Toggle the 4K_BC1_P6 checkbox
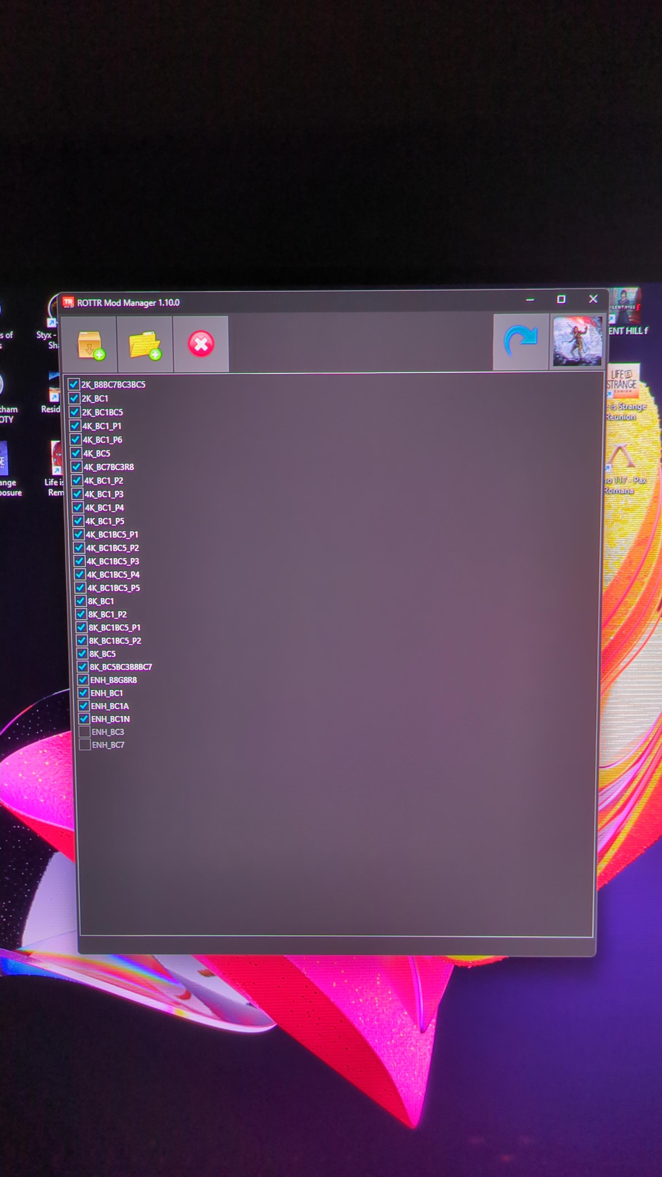Image resolution: width=662 pixels, height=1177 pixels. 76,440
